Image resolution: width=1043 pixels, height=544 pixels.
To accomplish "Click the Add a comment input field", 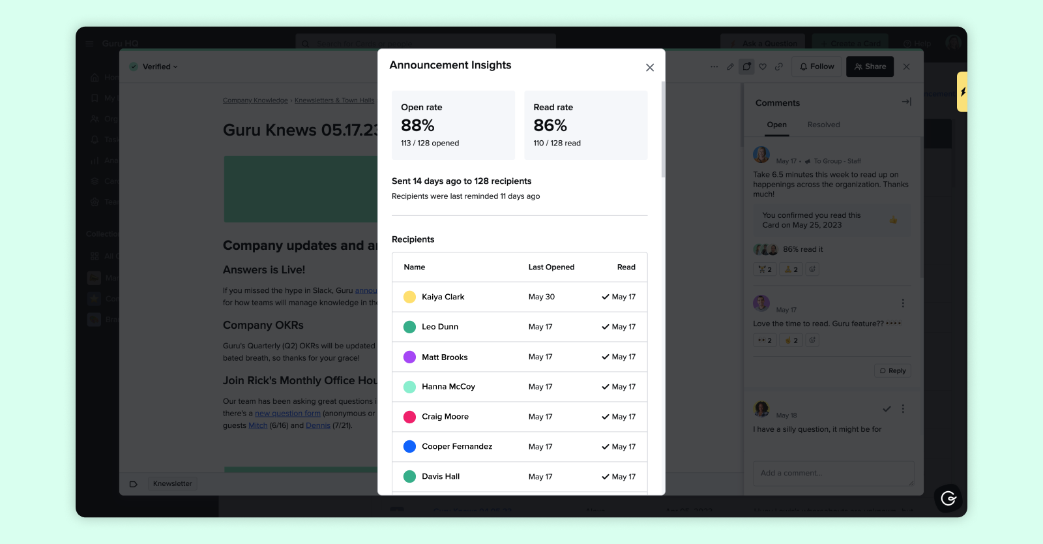I will coord(834,474).
